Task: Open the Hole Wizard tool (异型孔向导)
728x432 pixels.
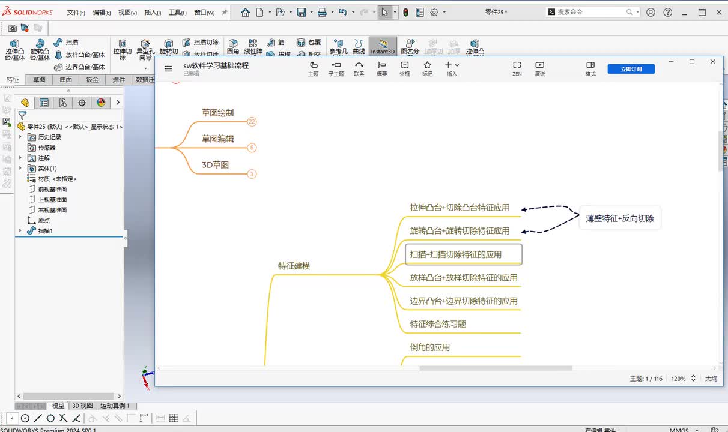Action: pos(145,50)
